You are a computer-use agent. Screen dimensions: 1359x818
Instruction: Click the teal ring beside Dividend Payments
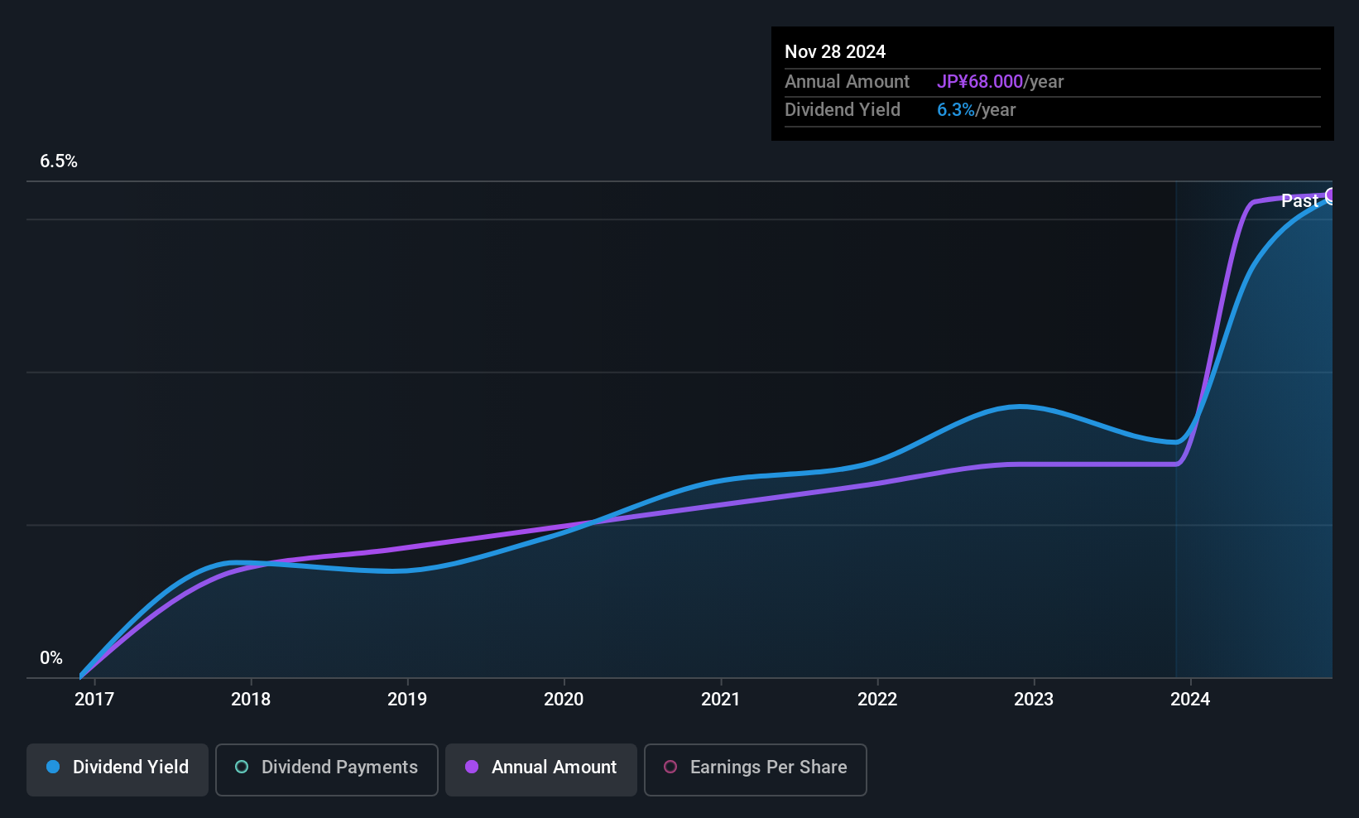(242, 767)
